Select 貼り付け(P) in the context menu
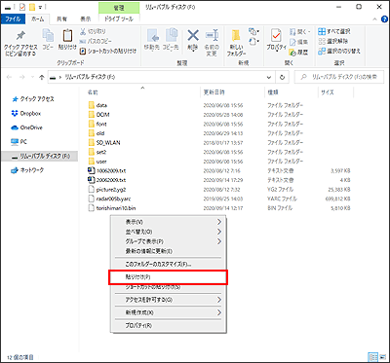This screenshot has height=363, width=390. tap(168, 277)
